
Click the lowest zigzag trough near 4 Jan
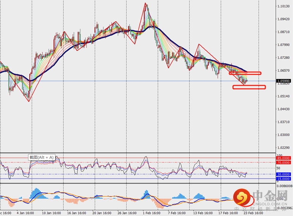[x=29, y=101]
